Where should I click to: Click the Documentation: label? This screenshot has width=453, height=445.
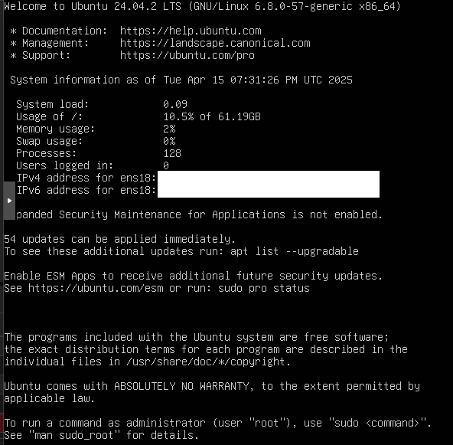click(65, 31)
